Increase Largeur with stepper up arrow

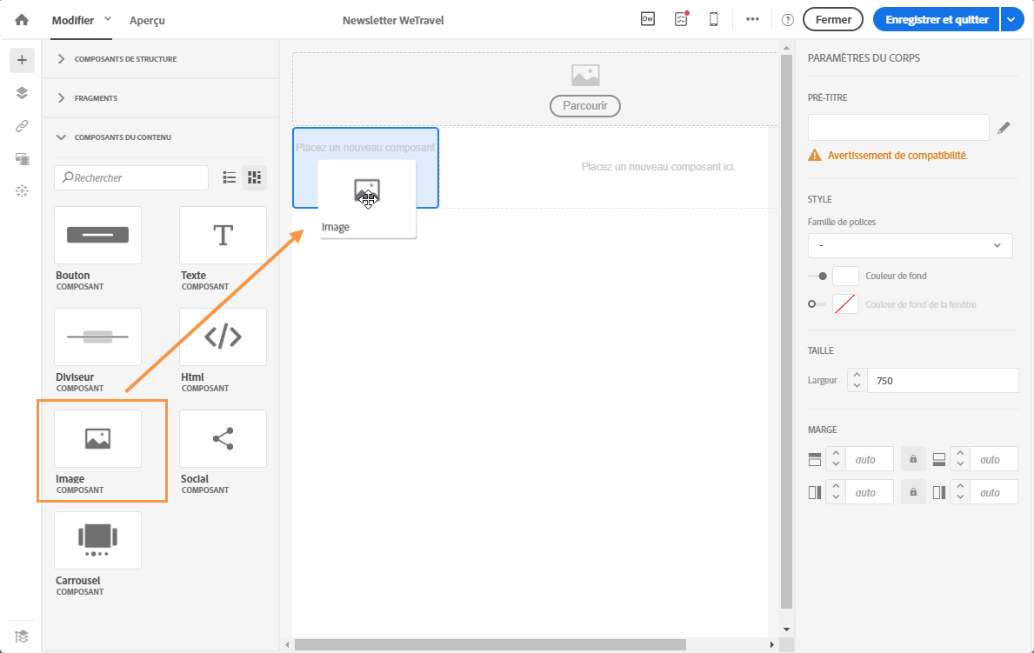click(857, 375)
